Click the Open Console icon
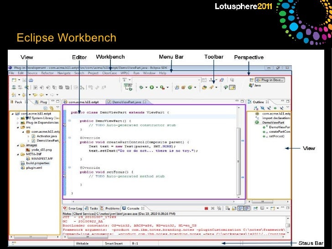 (x=273, y=208)
